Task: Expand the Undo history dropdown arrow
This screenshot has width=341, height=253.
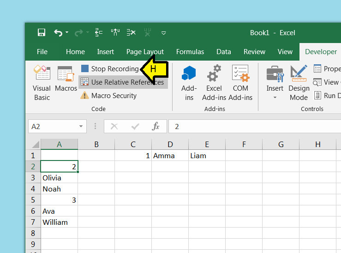Action: tap(67, 33)
